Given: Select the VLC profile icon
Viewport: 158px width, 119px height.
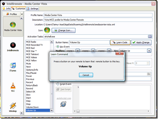Looking at the screenshot, I should 13,86.
